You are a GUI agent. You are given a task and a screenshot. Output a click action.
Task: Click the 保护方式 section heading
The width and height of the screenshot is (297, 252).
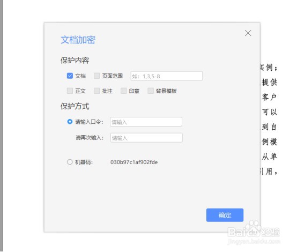point(75,106)
